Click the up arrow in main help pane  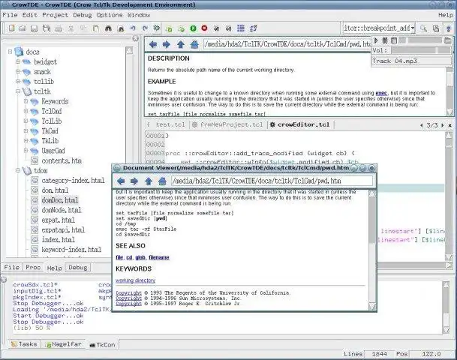coord(181,44)
